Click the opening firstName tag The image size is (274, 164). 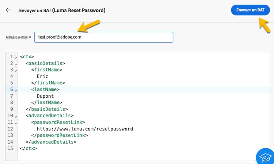47,70
